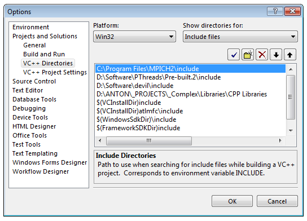Select Database Tools category

[x=34, y=99]
